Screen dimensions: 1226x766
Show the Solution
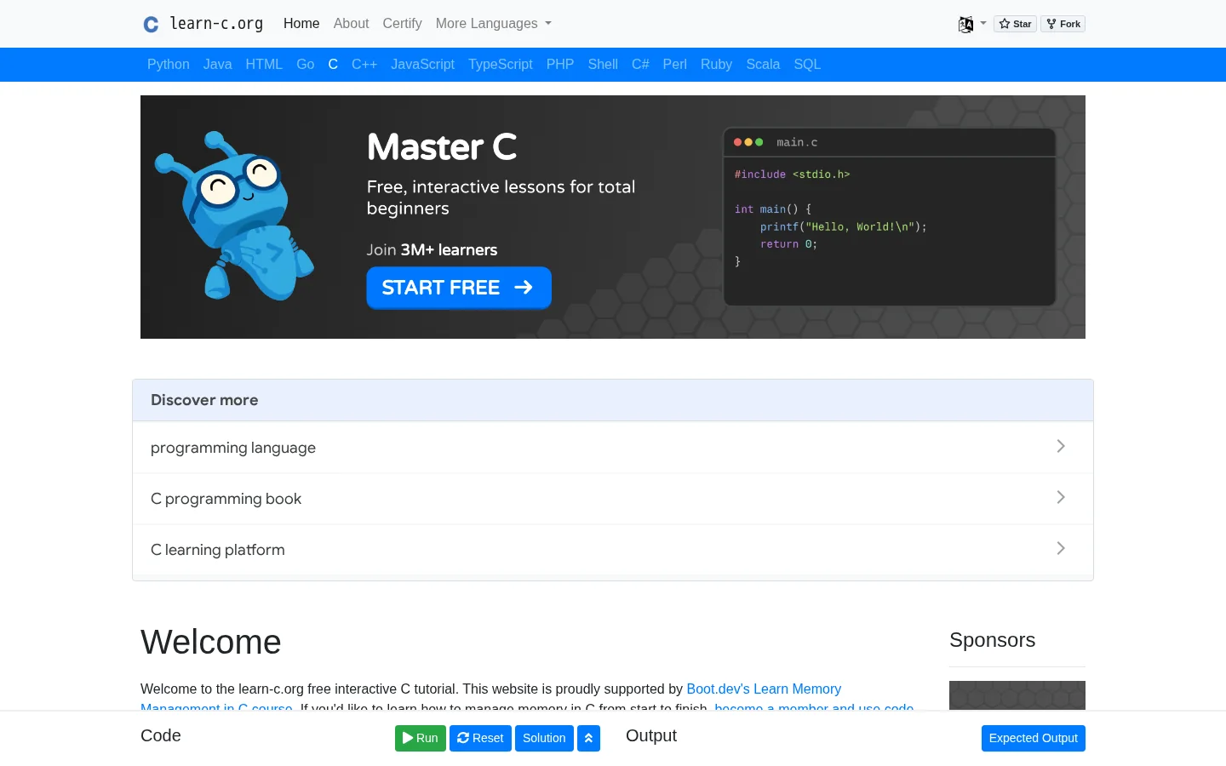pyautogui.click(x=544, y=738)
